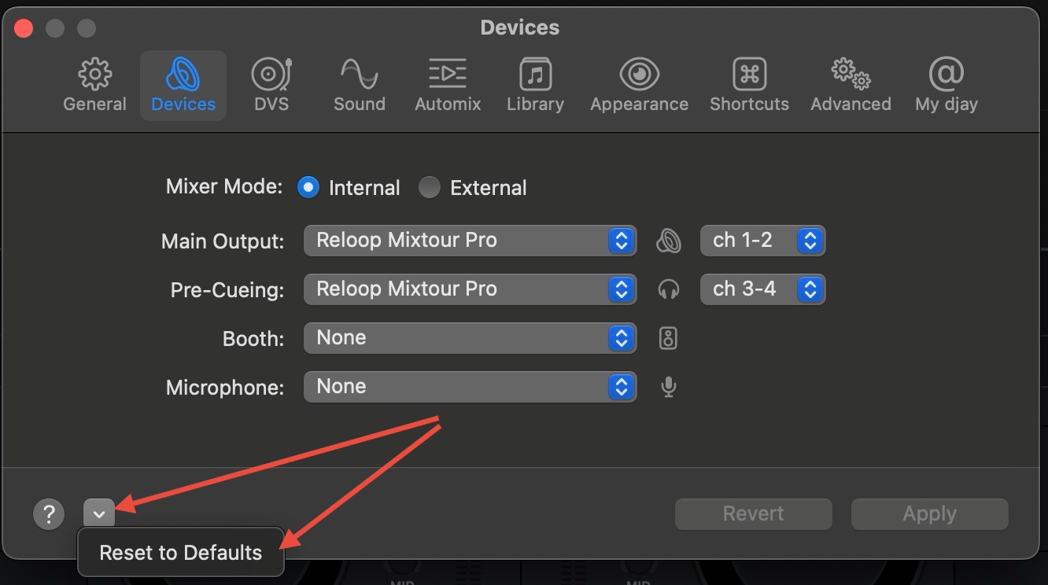The image size is (1048, 585).
Task: Open the Appearance eye icon
Action: coord(640,75)
